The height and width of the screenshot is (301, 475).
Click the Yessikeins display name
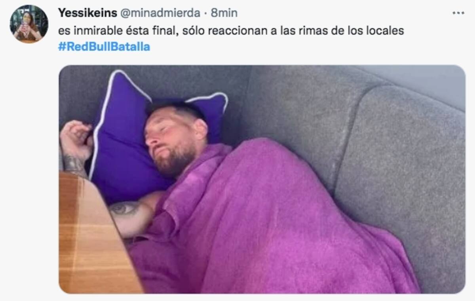[x=87, y=13]
